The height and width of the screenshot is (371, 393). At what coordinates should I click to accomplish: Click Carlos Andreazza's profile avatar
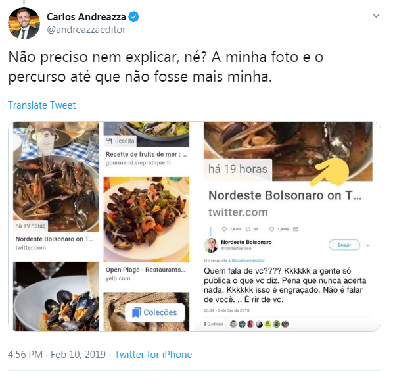coord(24,23)
